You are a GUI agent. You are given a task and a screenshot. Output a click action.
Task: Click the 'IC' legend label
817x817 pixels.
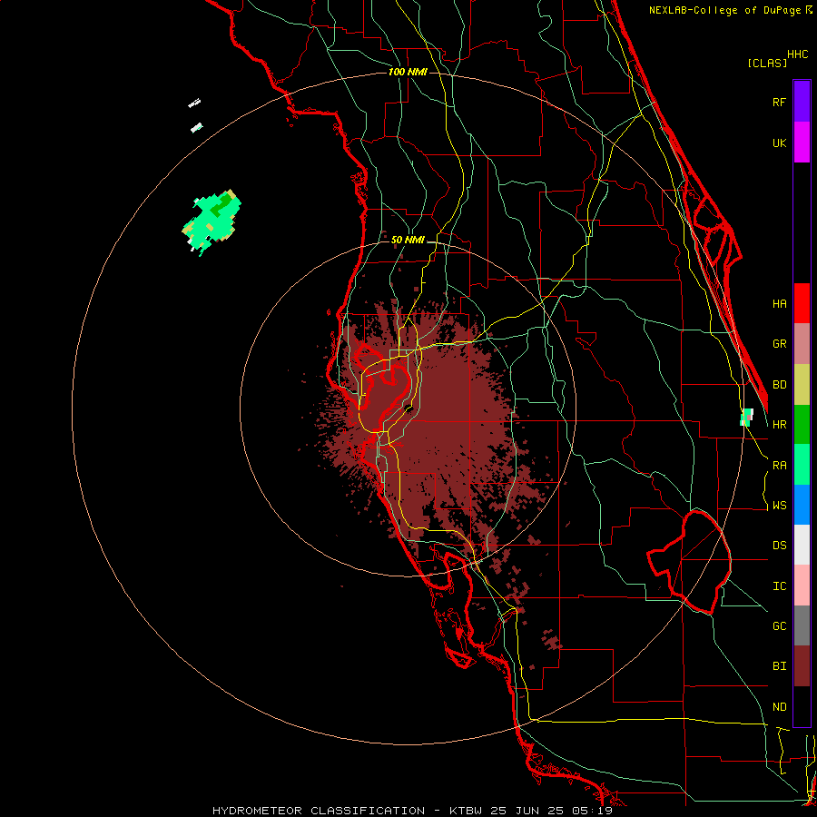pos(779,586)
